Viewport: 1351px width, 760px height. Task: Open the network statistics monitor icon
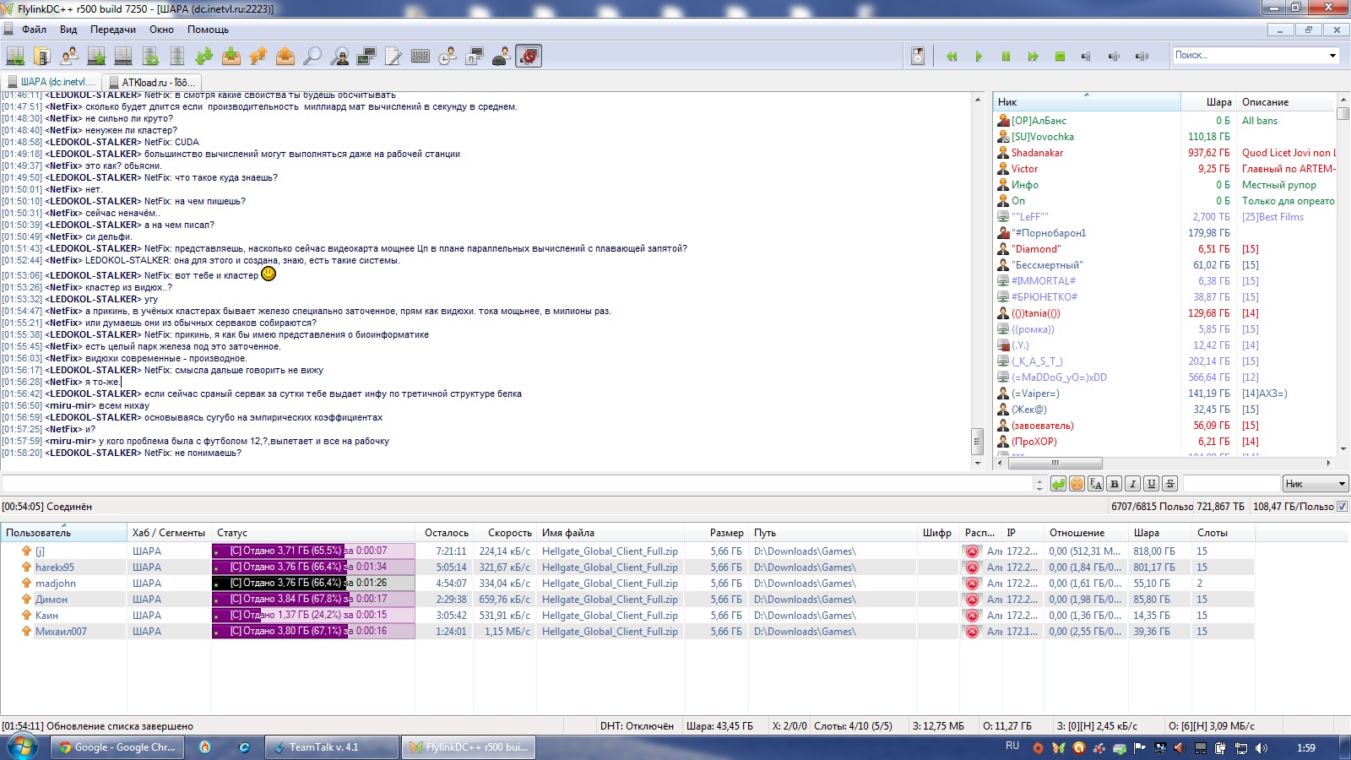(x=366, y=57)
